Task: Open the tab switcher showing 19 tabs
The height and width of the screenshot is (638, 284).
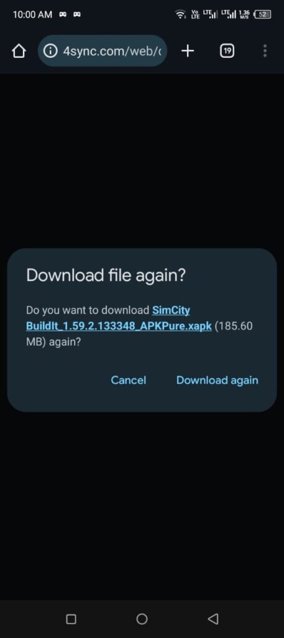Action: [227, 51]
